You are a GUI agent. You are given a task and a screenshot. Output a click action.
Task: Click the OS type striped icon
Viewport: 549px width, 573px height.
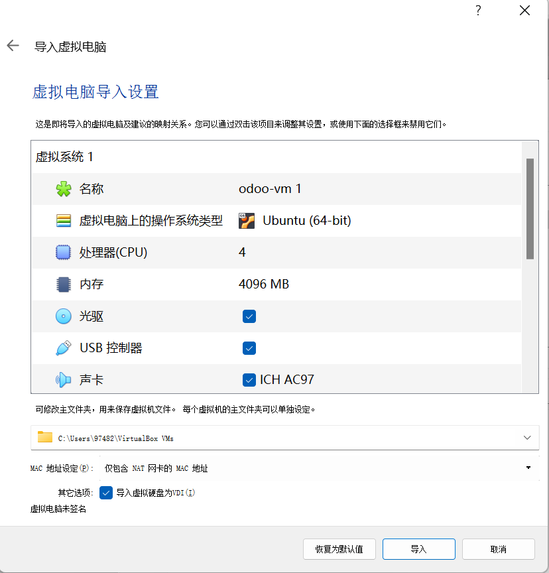click(64, 221)
